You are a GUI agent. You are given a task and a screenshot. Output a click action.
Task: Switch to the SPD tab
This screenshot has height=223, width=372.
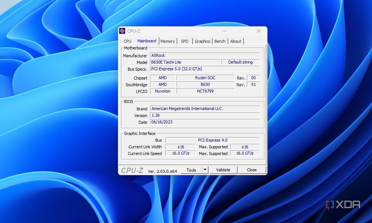point(185,41)
